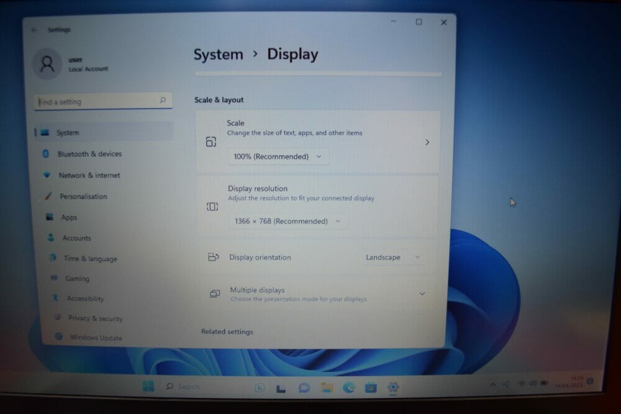Go back using the Settings back arrow
Screen dimensions: 621x414
35,30
